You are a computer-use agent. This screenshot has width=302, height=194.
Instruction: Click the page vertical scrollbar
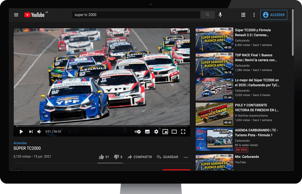[293, 32]
